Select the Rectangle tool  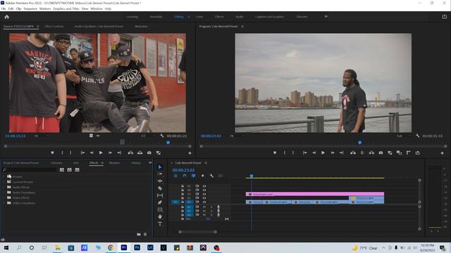(160, 209)
